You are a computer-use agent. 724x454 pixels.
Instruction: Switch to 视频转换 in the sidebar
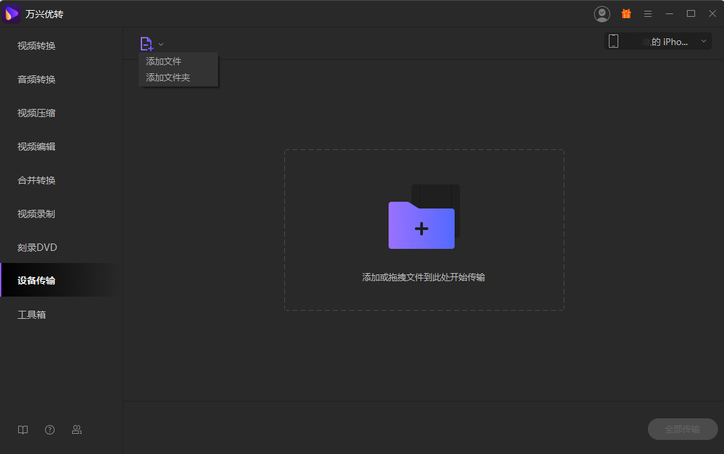(36, 46)
